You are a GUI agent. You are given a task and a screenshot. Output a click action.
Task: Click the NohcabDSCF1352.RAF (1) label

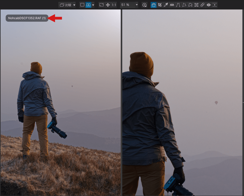27,18
